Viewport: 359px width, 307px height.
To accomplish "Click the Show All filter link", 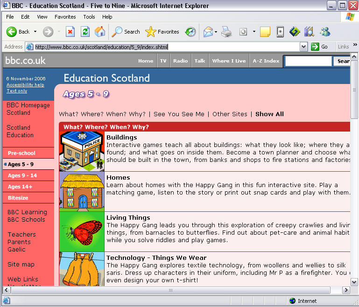I will pos(269,114).
